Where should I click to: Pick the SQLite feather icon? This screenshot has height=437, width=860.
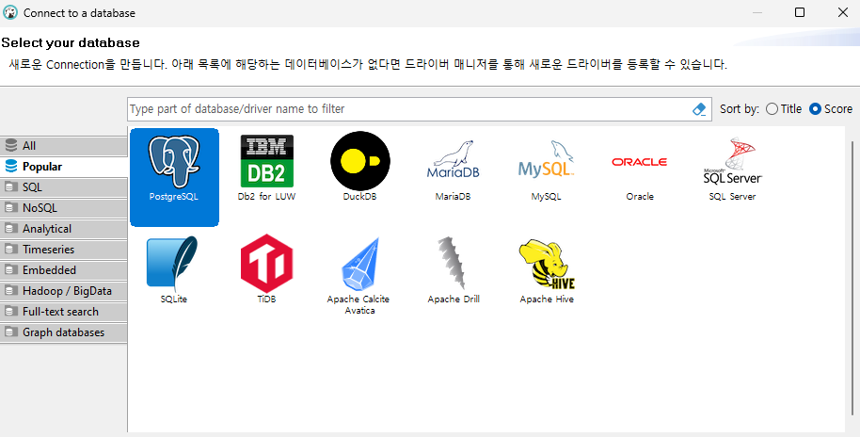click(173, 264)
